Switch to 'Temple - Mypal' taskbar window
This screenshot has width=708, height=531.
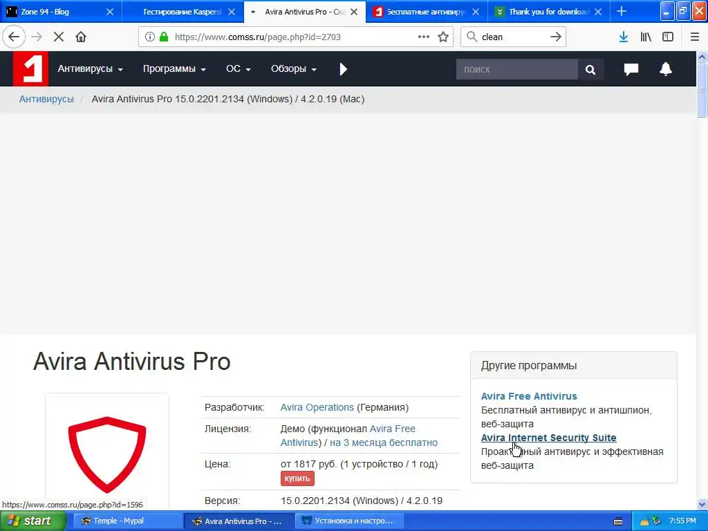127,521
